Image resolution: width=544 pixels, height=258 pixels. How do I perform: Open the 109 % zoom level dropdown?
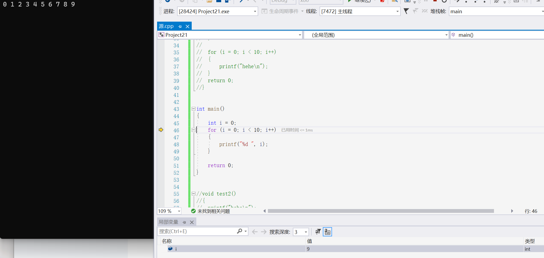[179, 211]
